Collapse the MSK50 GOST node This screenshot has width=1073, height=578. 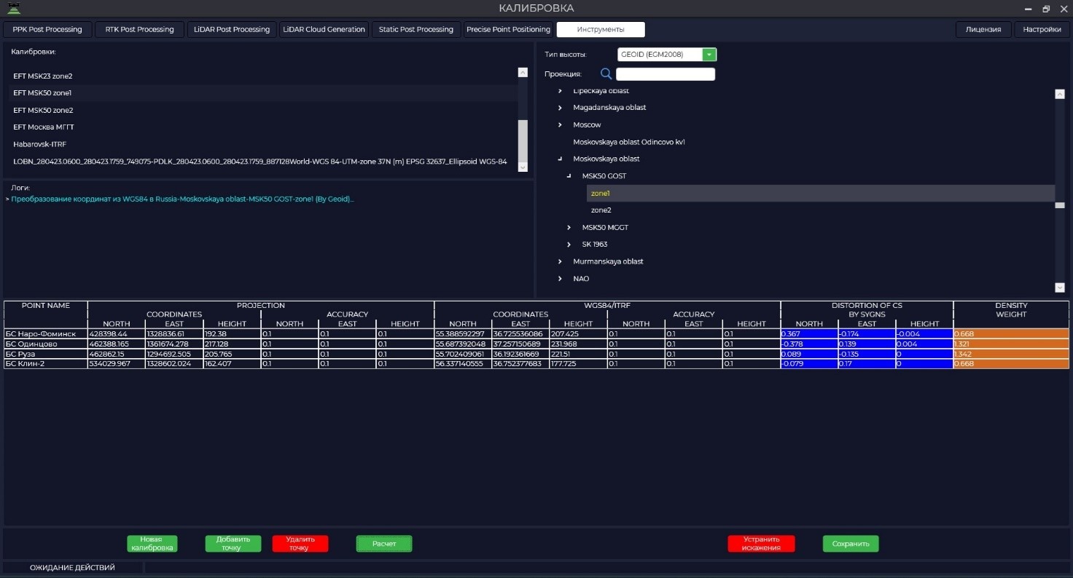pyautogui.click(x=569, y=176)
